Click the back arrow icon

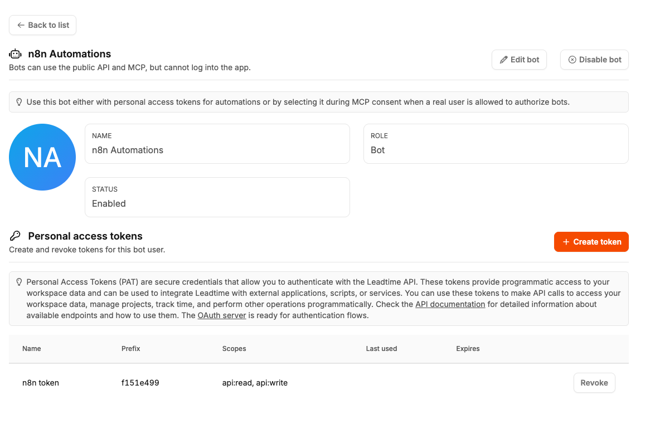tap(21, 25)
